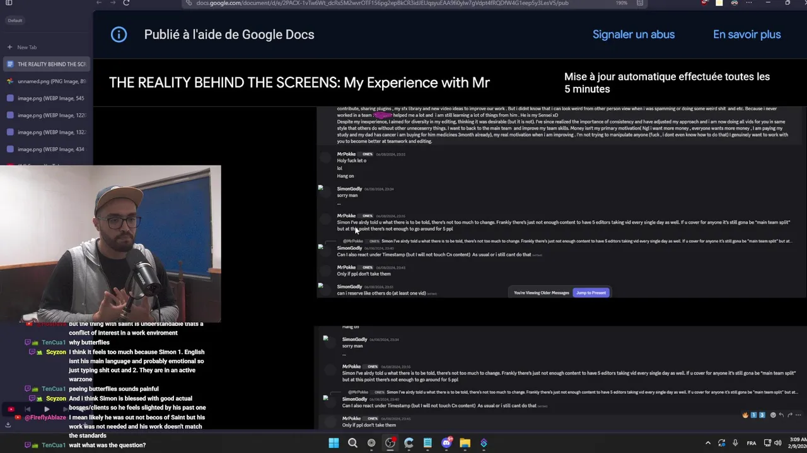The width and height of the screenshot is (807, 453).
Task: Open the 'En savoir plus' link
Action: click(746, 35)
